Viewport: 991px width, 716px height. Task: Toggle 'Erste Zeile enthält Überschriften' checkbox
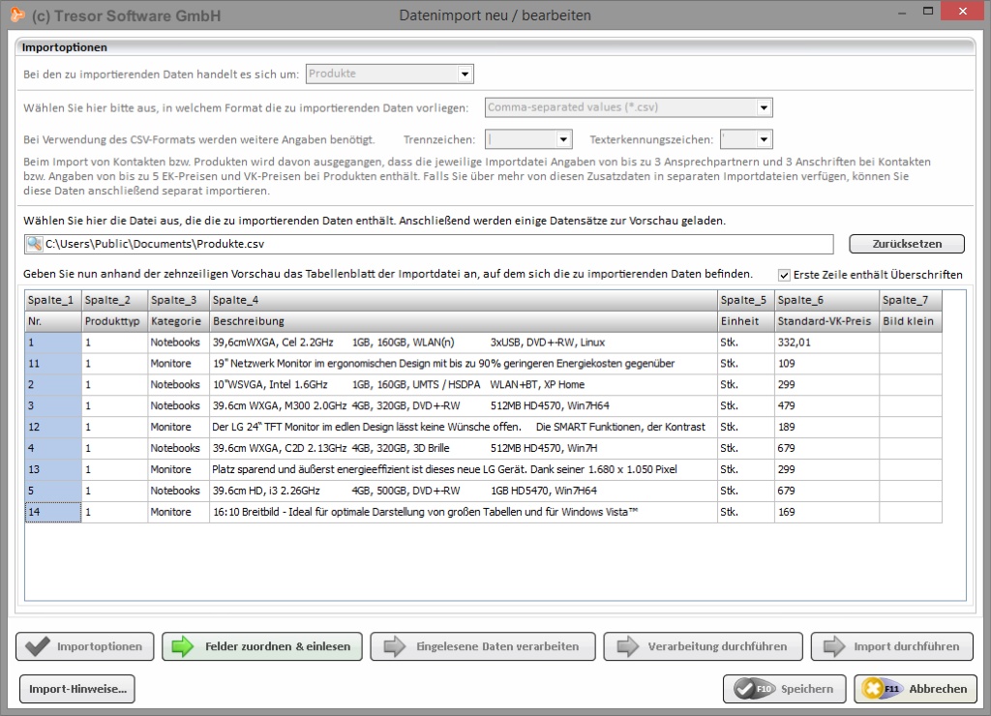tap(785, 275)
